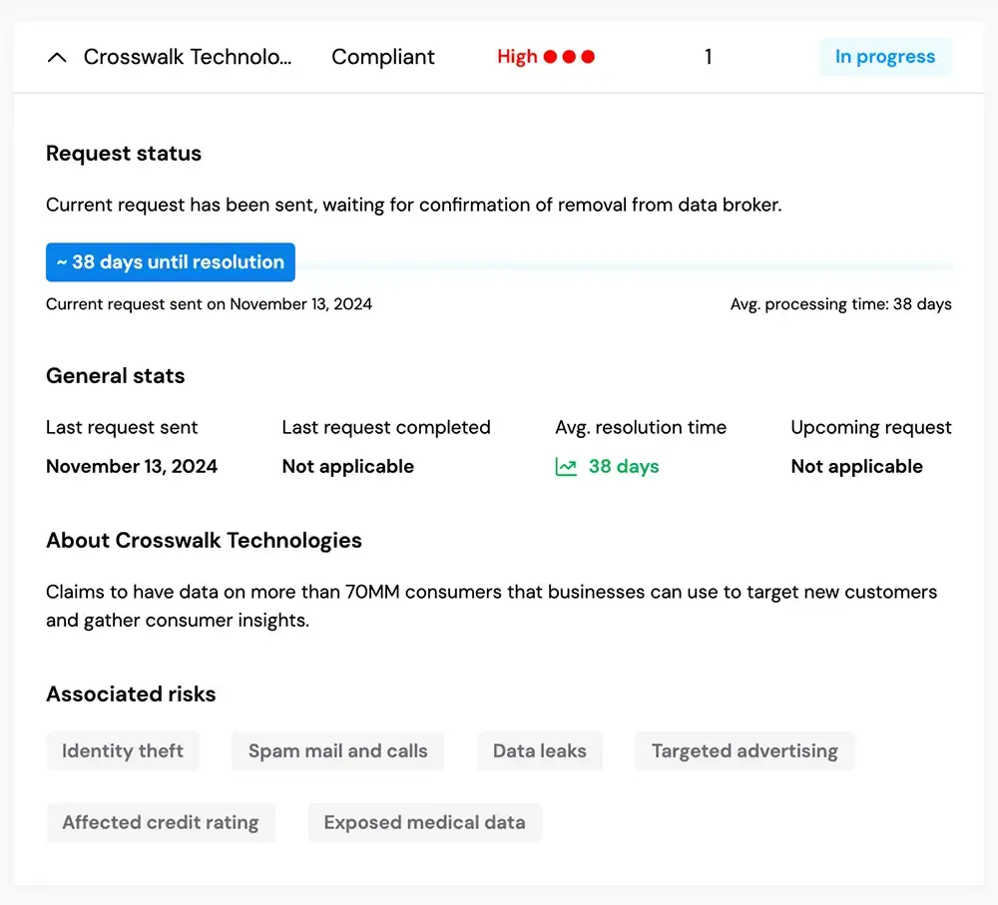998x905 pixels.
Task: Click the General stats heading
Action: (115, 375)
